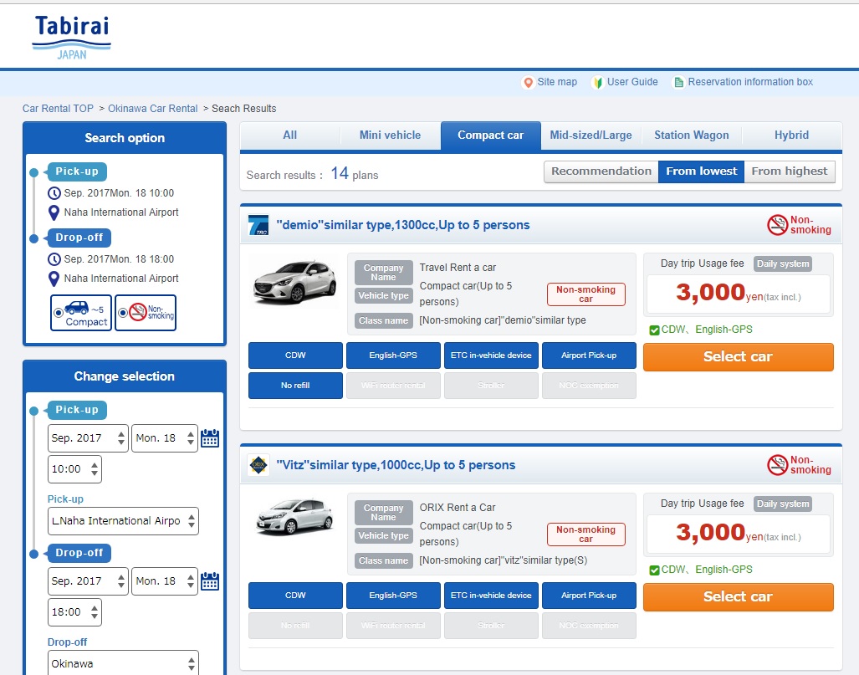Go to Car Rental TOP breadcrumb
This screenshot has height=675, width=859.
[58, 109]
